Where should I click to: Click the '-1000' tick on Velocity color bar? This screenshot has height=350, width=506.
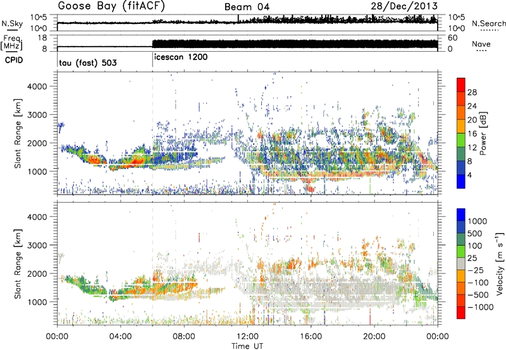(481, 307)
